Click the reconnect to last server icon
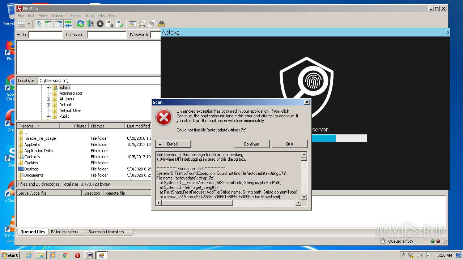Screen dimensions: 463x260 click(120, 24)
